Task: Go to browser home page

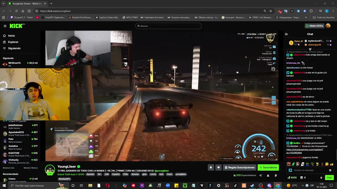Action: (23, 11)
